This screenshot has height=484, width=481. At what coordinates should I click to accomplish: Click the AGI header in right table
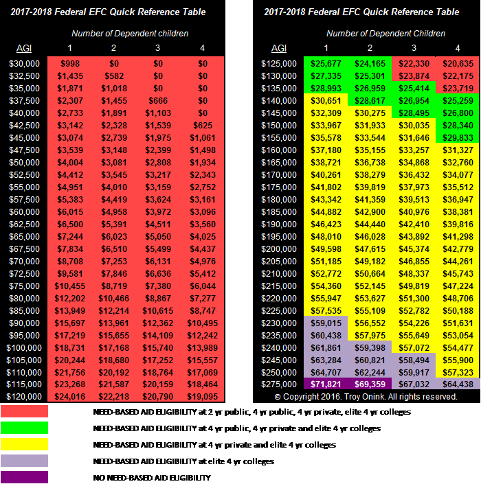(x=279, y=49)
